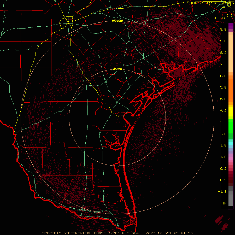Click the 9.8 value on the color scale
This screenshot has width=235, height=235.
pos(223,29)
